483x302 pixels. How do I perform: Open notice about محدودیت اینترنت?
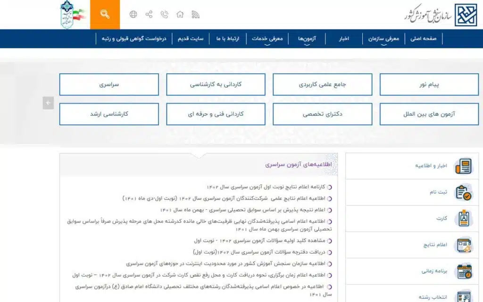225,263
